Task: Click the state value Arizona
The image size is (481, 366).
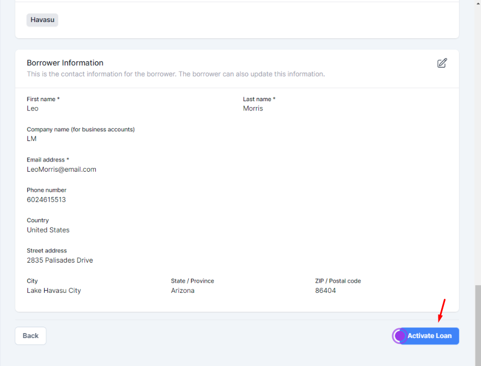Action: click(183, 291)
